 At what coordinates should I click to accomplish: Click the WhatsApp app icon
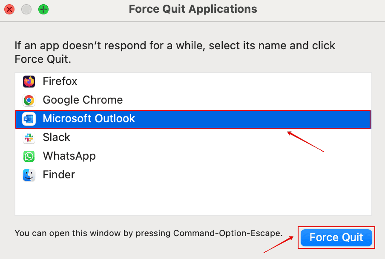click(29, 156)
